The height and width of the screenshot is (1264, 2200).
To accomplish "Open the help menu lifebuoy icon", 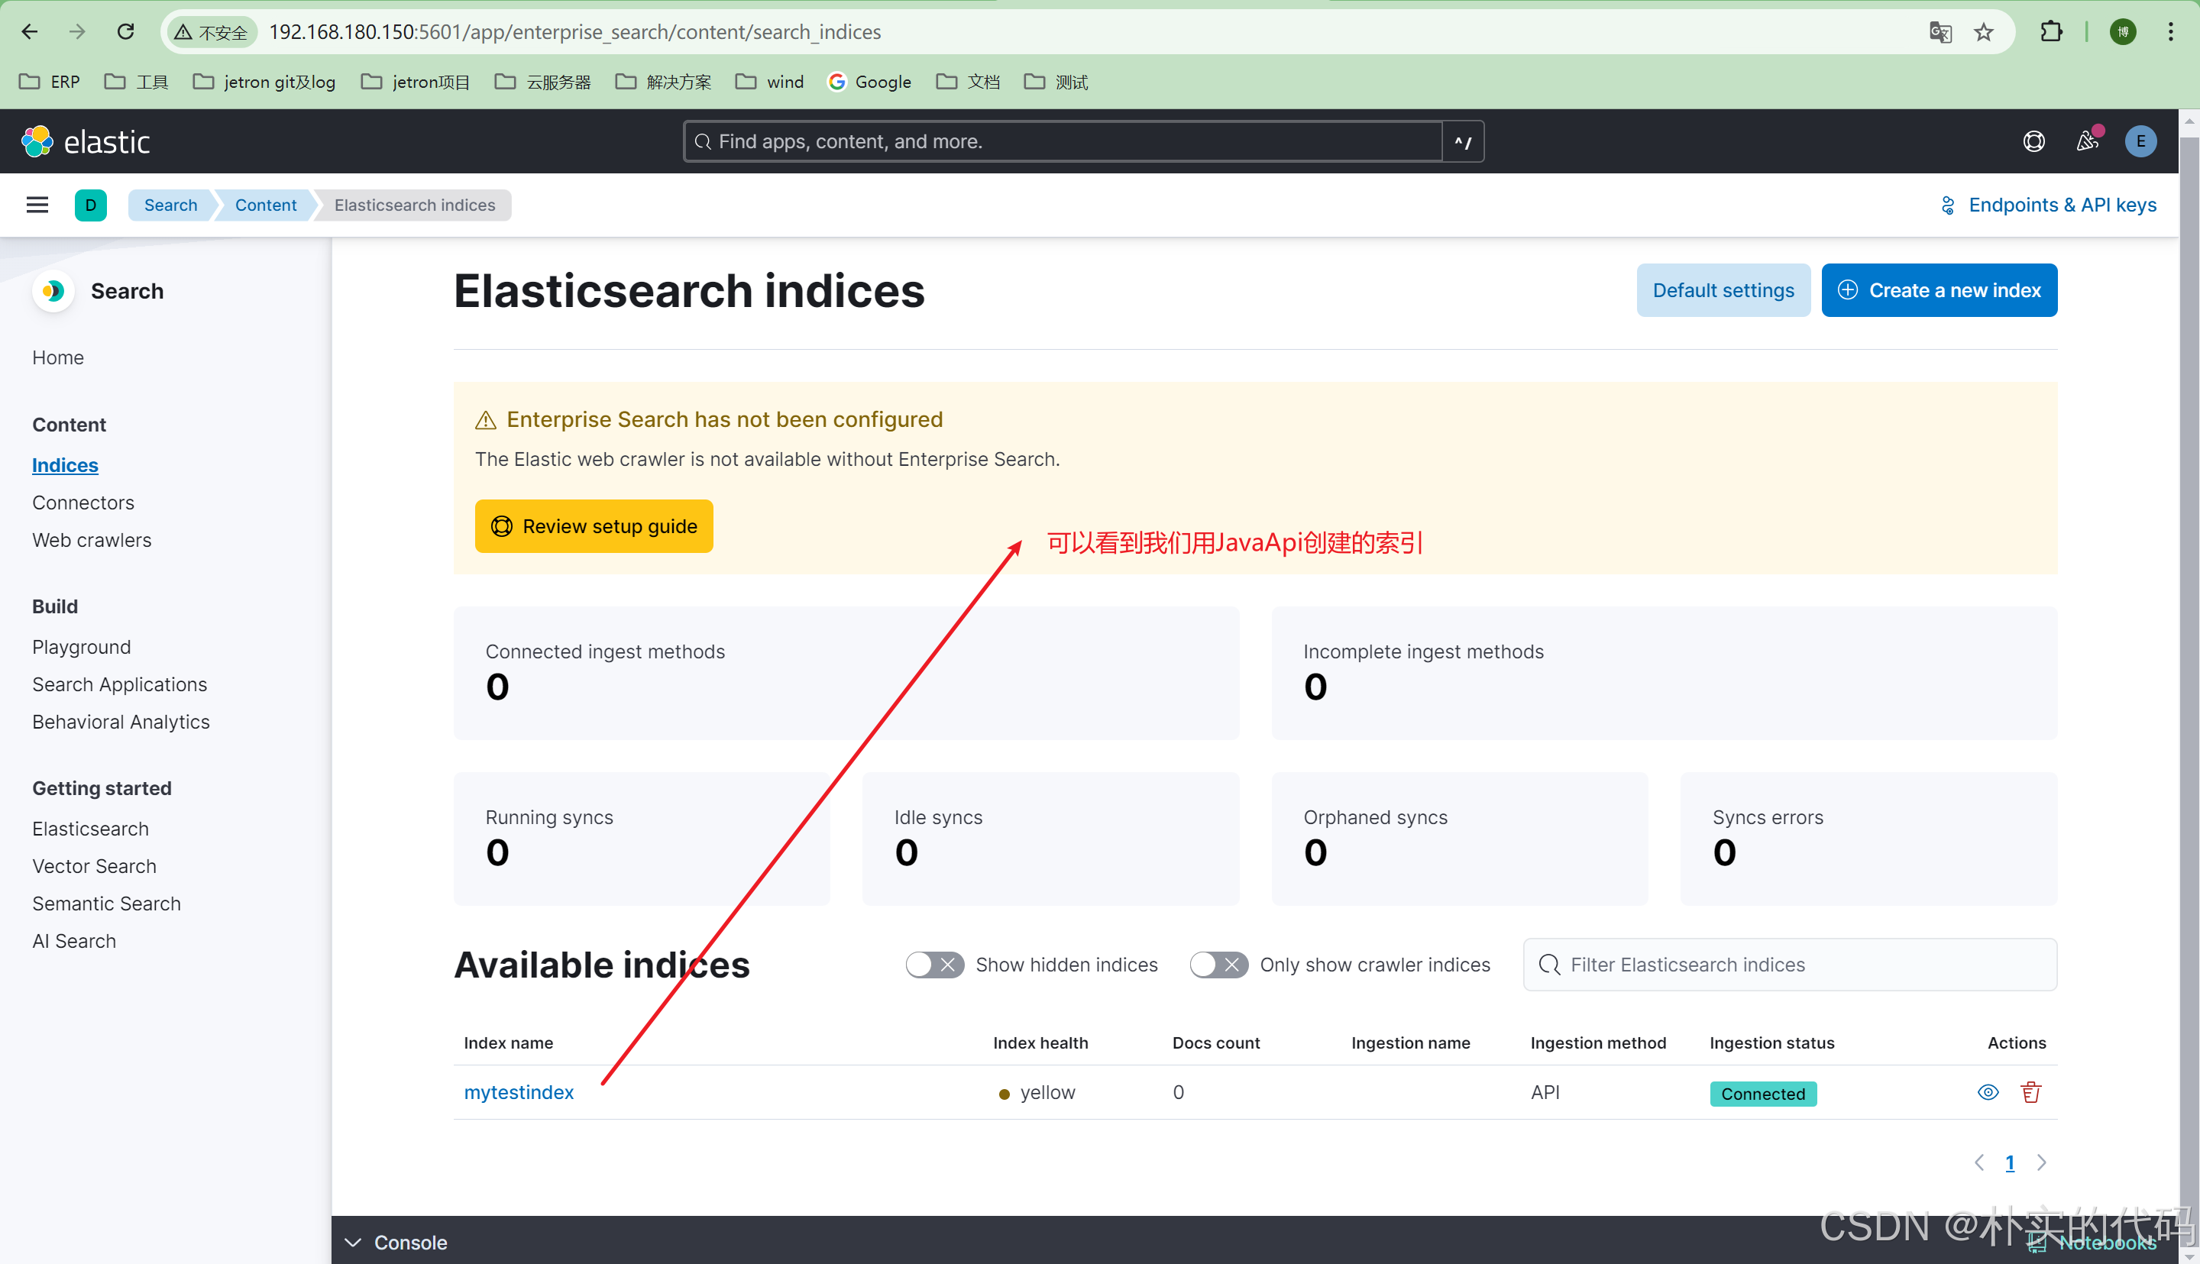I will pos(2033,141).
